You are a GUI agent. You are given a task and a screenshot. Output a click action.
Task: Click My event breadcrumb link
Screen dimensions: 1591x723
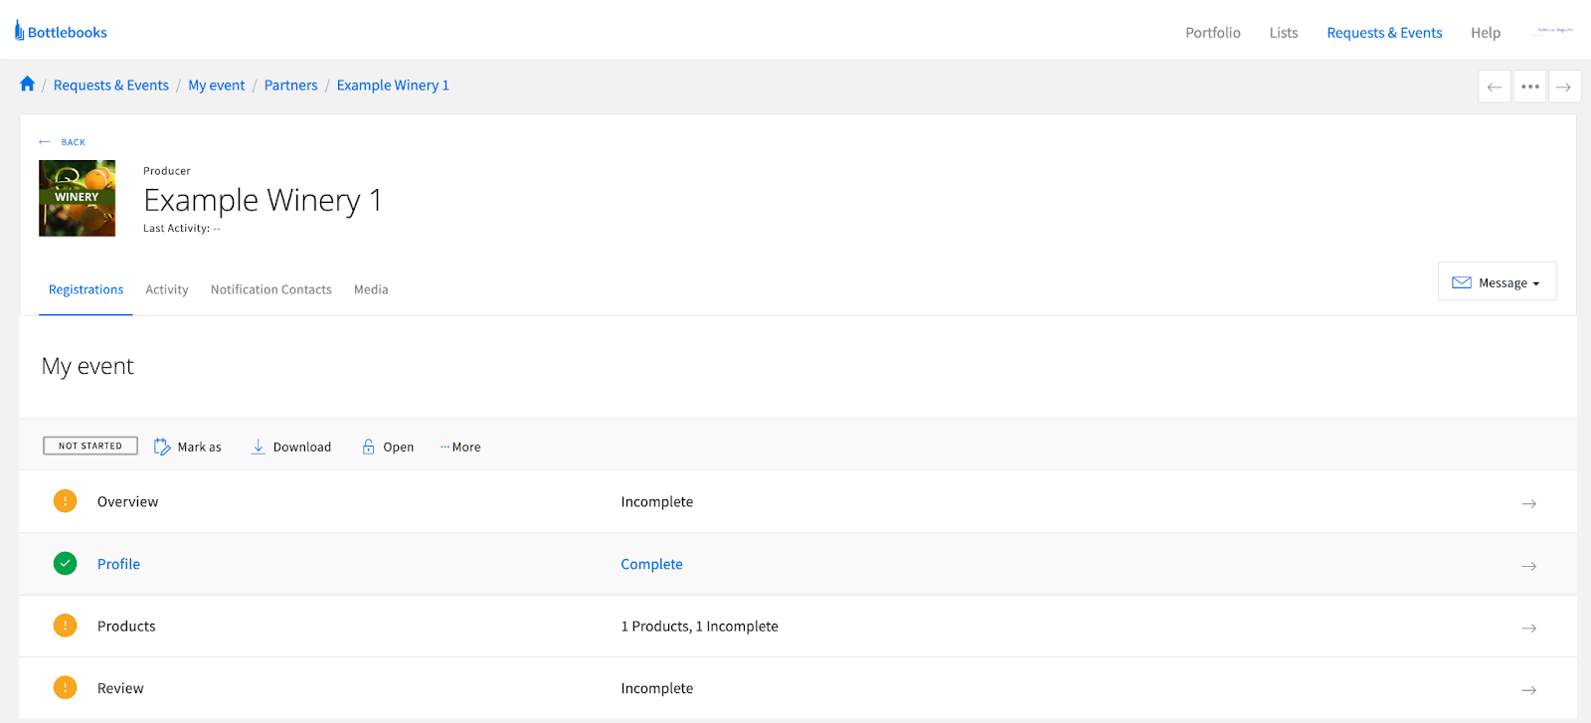tap(217, 86)
